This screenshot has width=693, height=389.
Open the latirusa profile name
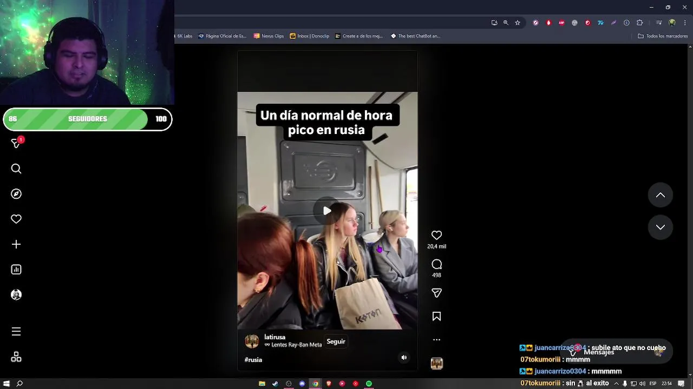coord(274,337)
